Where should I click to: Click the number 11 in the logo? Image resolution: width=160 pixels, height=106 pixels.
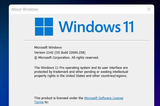(128, 27)
